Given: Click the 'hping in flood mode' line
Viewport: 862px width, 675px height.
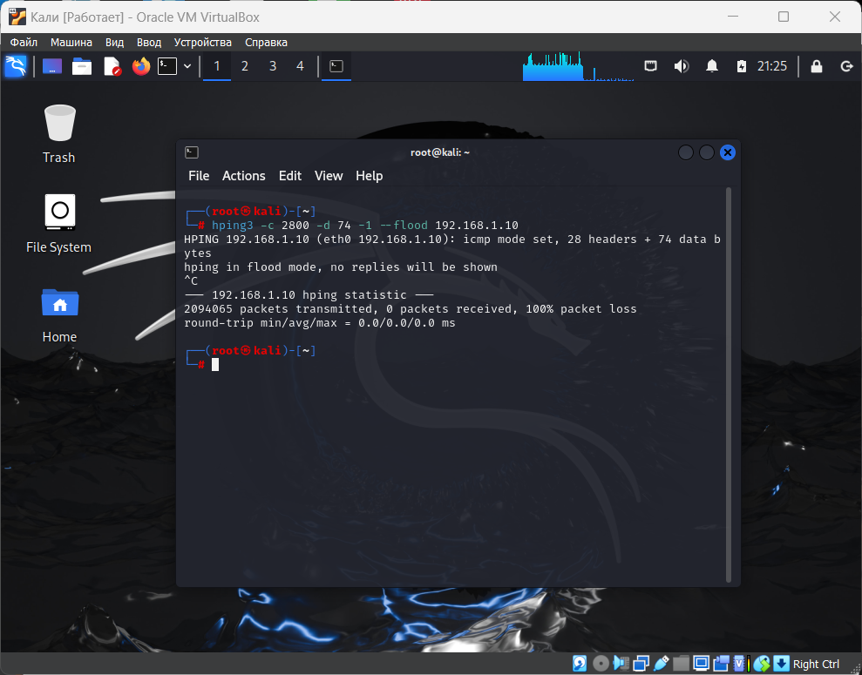Looking at the screenshot, I should 340,267.
